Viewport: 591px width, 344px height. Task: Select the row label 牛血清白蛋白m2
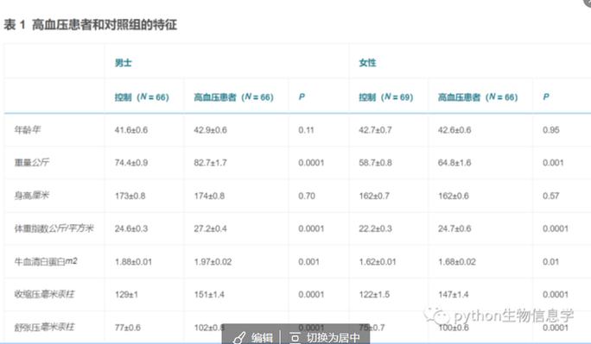click(x=46, y=261)
